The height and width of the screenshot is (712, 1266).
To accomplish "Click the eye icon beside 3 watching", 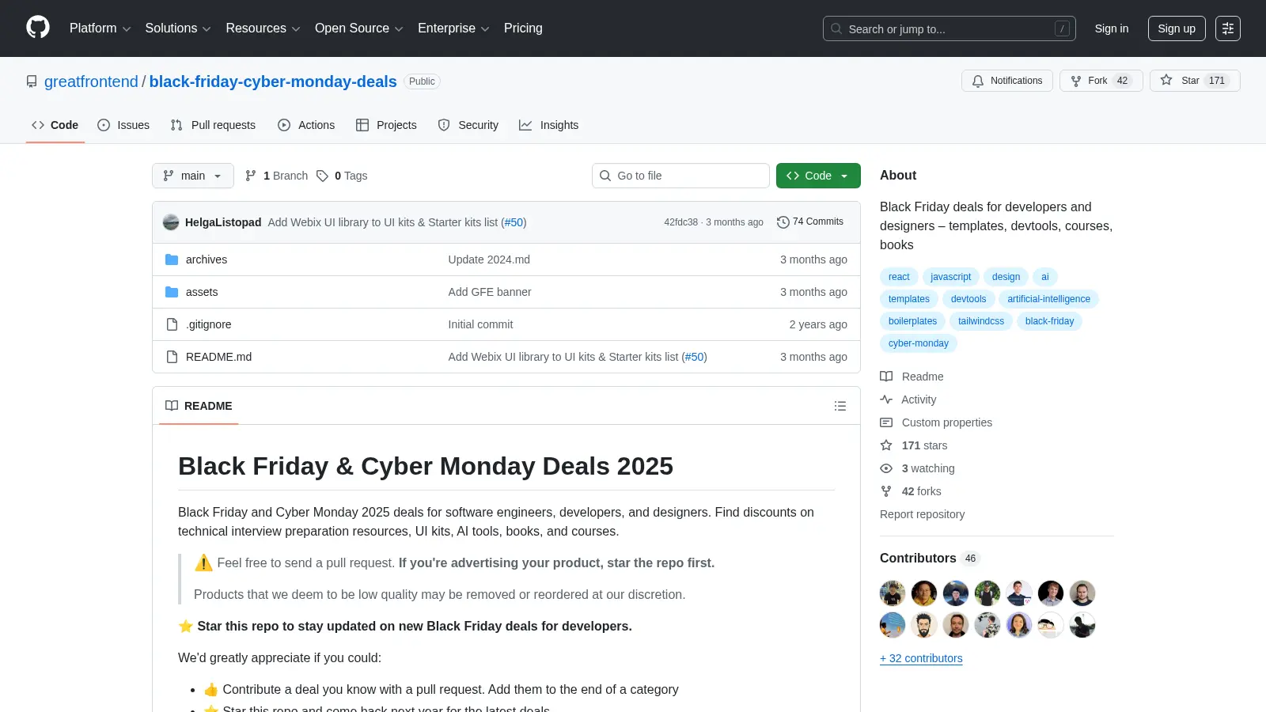I will [886, 468].
